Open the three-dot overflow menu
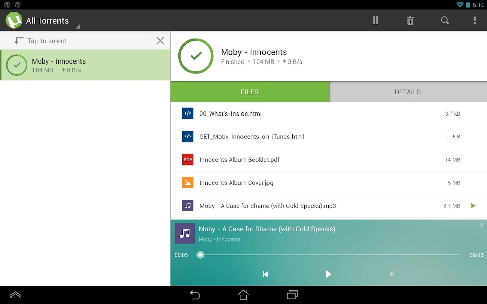The width and height of the screenshot is (487, 304). (x=475, y=20)
